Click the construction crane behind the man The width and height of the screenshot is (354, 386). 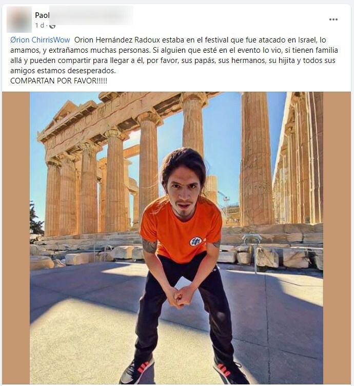click(225, 201)
